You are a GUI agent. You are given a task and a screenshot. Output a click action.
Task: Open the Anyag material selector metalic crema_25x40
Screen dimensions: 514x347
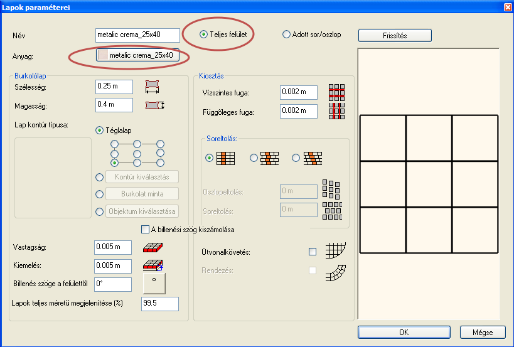coord(137,55)
